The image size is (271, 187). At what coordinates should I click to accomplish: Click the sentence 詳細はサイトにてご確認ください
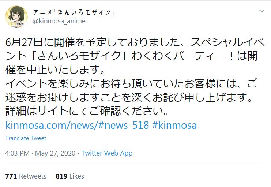click(86, 110)
